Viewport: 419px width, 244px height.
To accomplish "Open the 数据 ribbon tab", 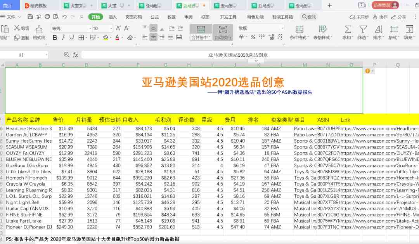I will point(171,17).
